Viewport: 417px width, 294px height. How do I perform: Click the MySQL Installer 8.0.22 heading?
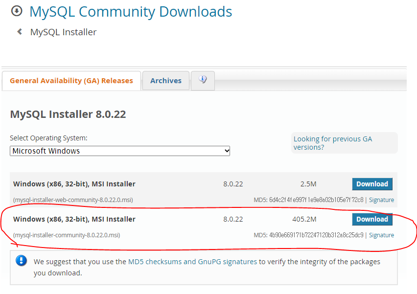coord(68,114)
